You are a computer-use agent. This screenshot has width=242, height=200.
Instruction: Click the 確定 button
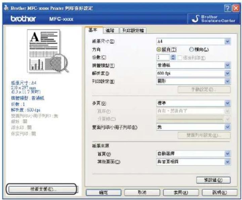click(x=104, y=193)
